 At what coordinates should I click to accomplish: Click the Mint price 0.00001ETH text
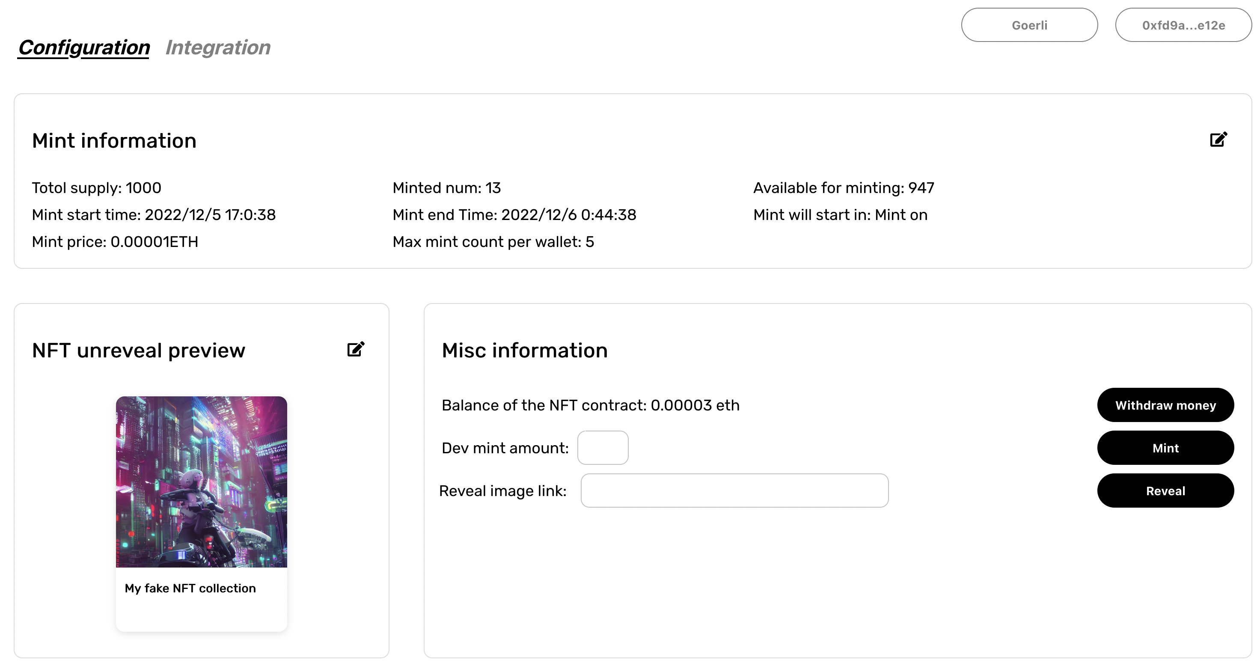[x=115, y=242]
